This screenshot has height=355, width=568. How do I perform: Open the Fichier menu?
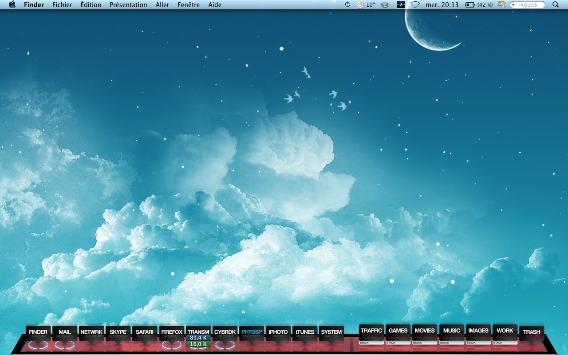click(62, 5)
